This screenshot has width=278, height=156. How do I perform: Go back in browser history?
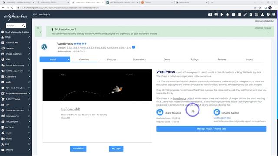[x=3, y=8]
